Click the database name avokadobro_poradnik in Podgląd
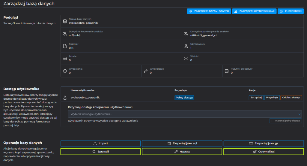The height and width of the screenshot is (166, 307). pos(83,23)
